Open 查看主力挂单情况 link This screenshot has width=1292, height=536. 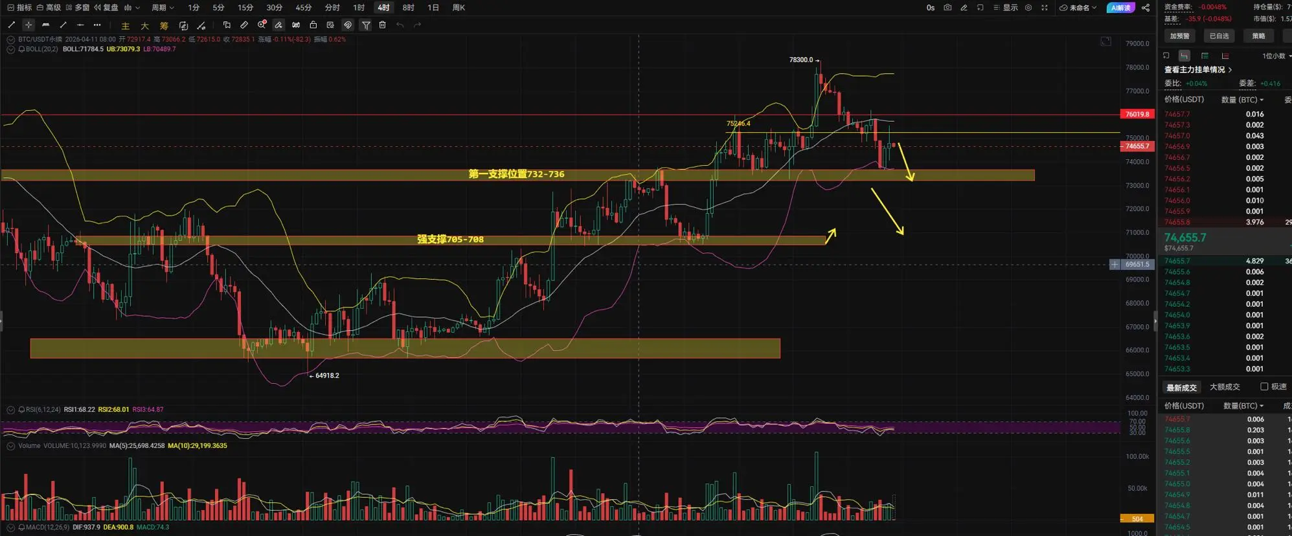[1198, 70]
